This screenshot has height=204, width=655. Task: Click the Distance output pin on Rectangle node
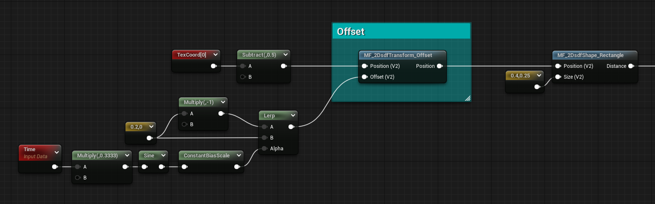tap(631, 66)
